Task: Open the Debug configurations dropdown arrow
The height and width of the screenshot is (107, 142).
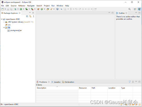Action: 18,9
